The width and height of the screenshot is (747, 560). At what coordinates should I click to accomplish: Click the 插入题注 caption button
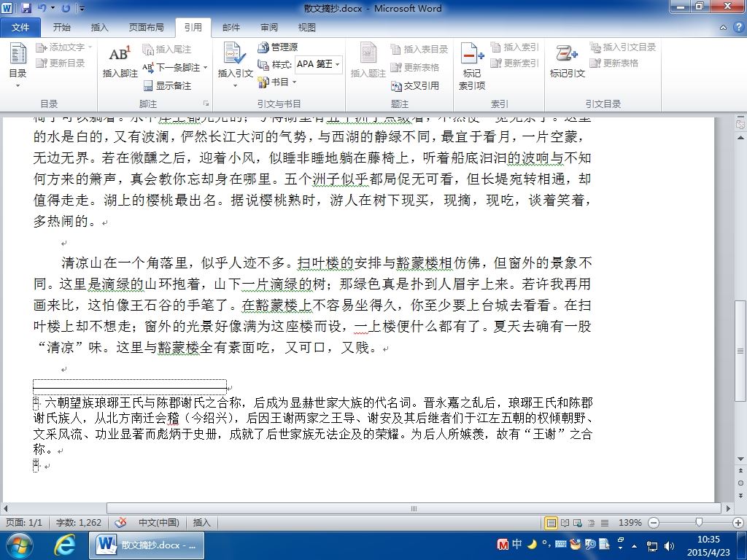(368, 61)
